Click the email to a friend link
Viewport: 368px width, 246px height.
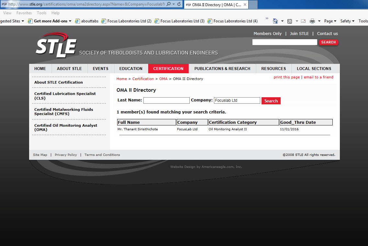tap(318, 77)
